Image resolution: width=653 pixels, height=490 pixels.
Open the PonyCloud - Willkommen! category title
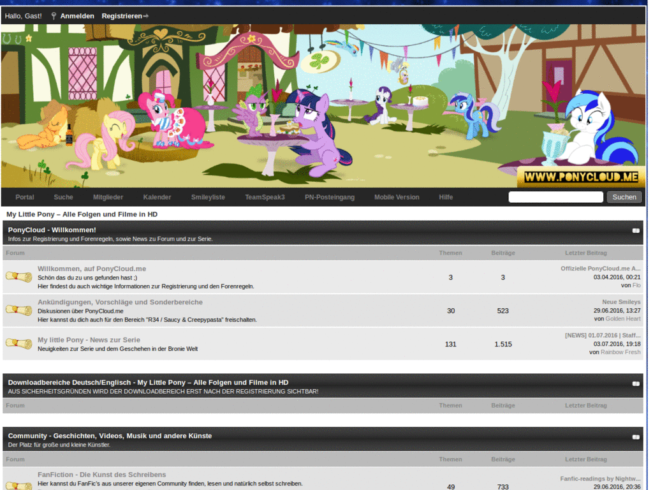[52, 230]
